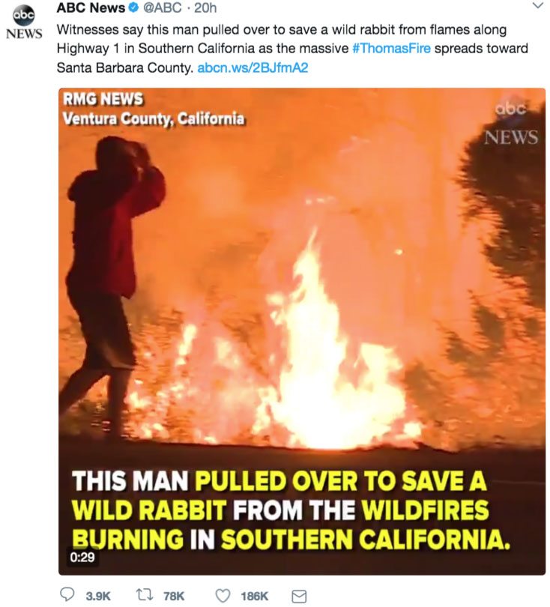550x607 pixels.
Task: Open the #ThomasFire hashtag
Action: 391,49
